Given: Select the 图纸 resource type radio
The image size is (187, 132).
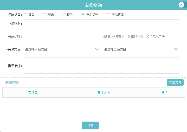Looking at the screenshot, I should pyautogui.click(x=44, y=15).
